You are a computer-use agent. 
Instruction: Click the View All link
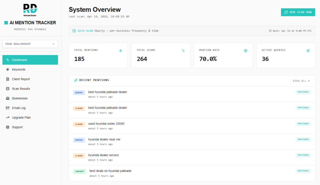(301, 81)
